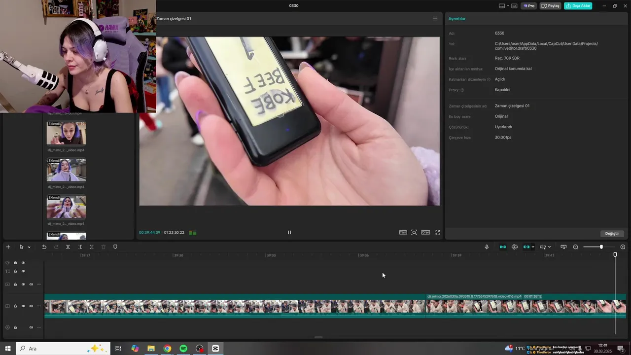
Task: Open main video track more options
Action: [x=39, y=306]
